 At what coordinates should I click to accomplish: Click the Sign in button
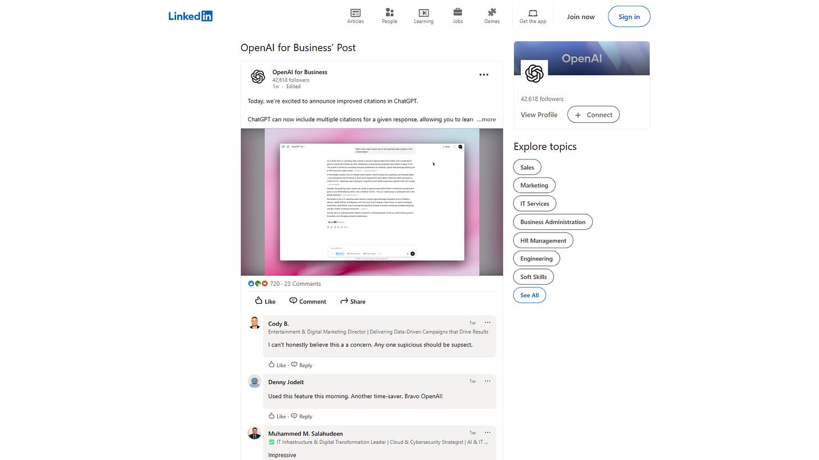[x=629, y=17]
